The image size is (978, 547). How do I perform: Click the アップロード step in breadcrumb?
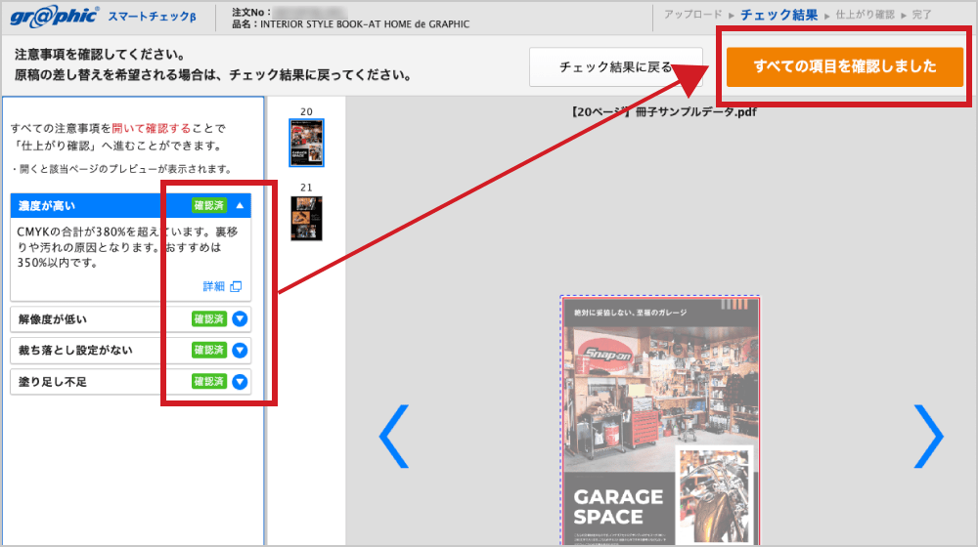click(693, 14)
